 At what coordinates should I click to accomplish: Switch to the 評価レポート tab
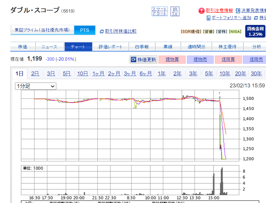click(110, 47)
